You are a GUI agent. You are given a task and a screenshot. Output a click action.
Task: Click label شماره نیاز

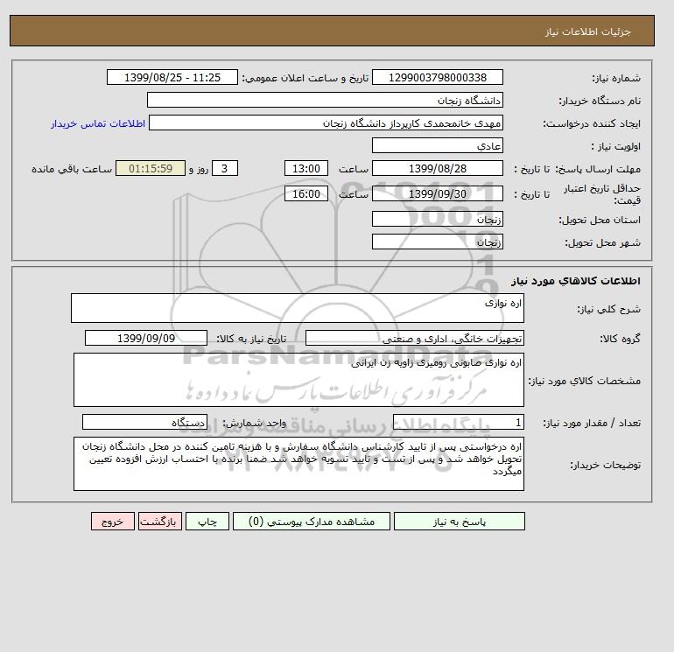coord(616,78)
